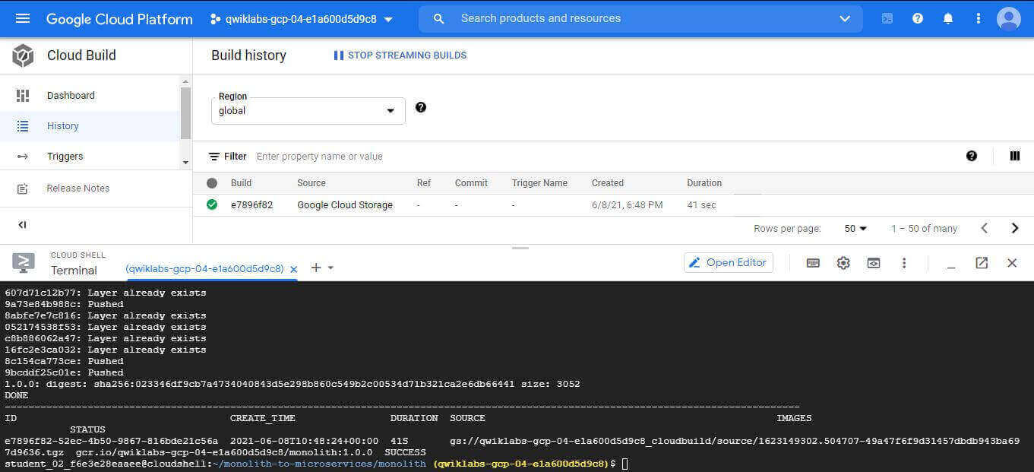
Task: Open the Region global dropdown
Action: point(308,111)
